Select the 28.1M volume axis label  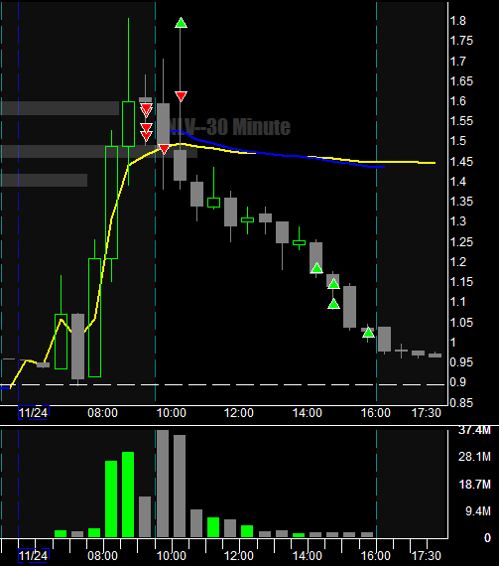pyautogui.click(x=474, y=457)
